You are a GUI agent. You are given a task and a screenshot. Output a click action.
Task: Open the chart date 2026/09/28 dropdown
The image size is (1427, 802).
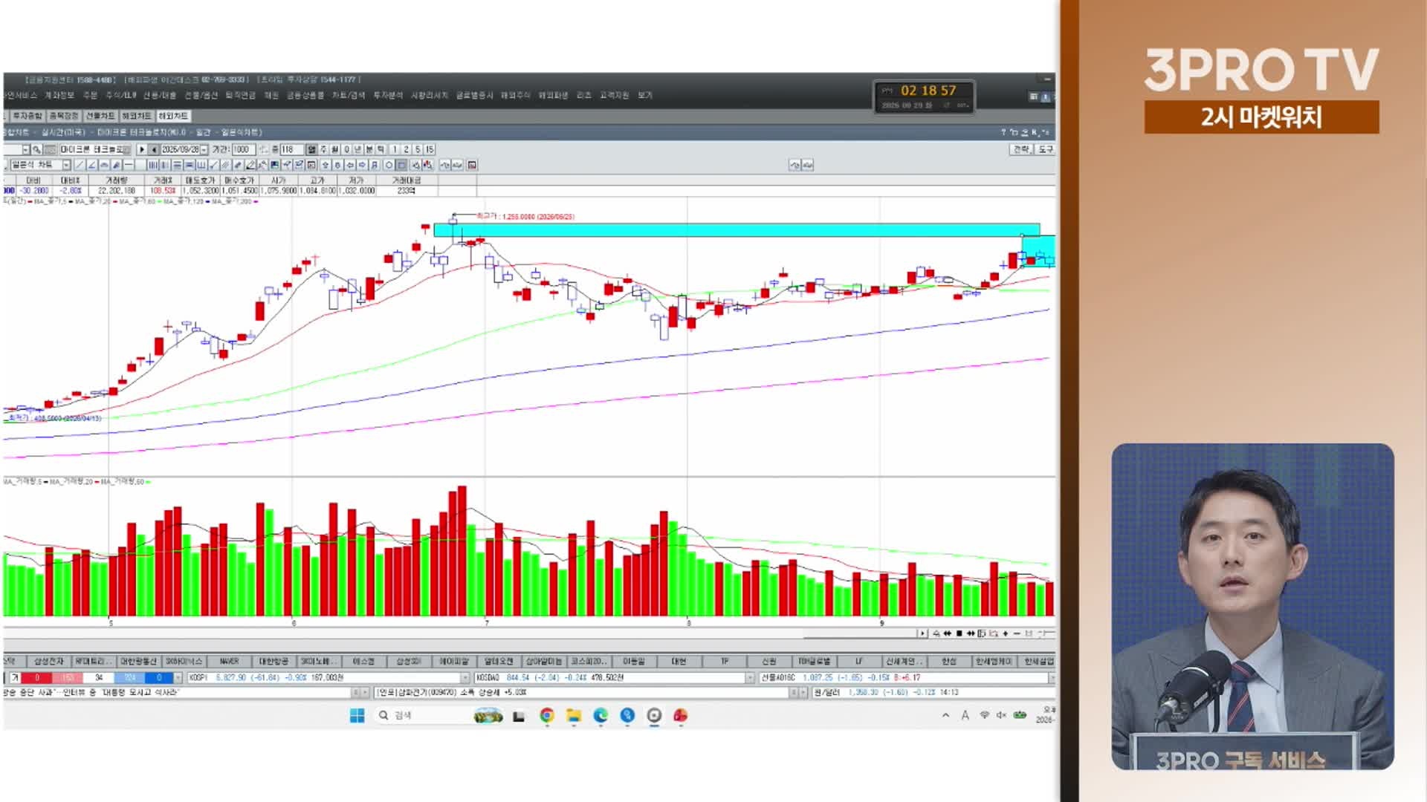pos(204,149)
